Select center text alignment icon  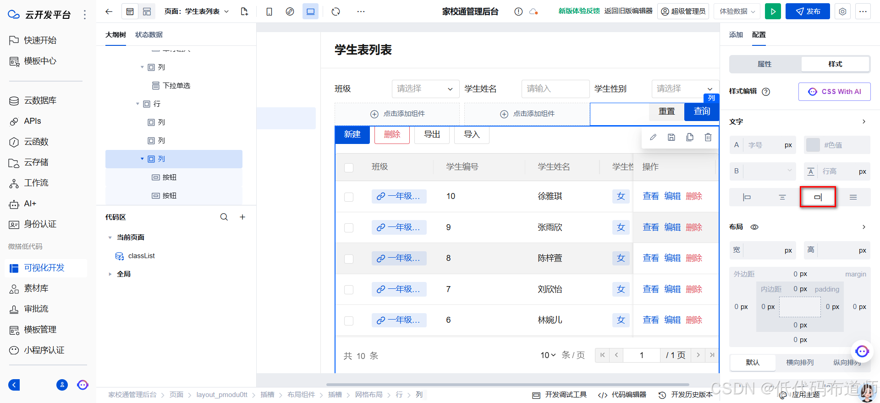pyautogui.click(x=782, y=197)
